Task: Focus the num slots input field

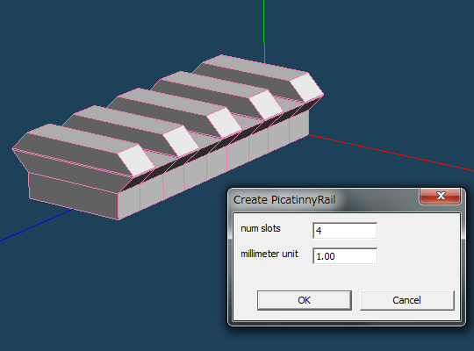Action: pos(345,231)
